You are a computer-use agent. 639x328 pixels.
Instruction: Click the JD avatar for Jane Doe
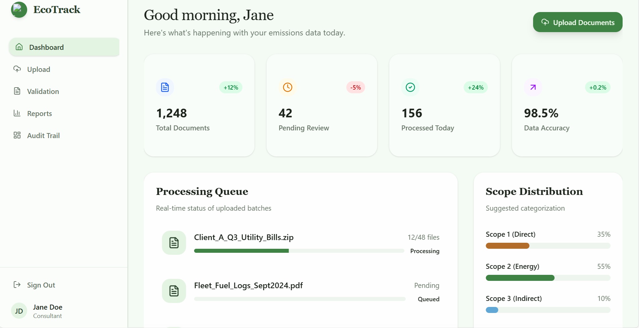tap(19, 311)
